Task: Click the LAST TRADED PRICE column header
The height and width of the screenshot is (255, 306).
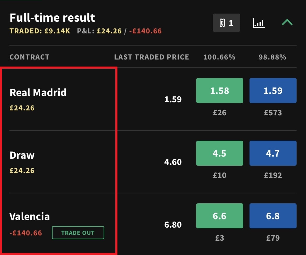Action: coord(152,57)
